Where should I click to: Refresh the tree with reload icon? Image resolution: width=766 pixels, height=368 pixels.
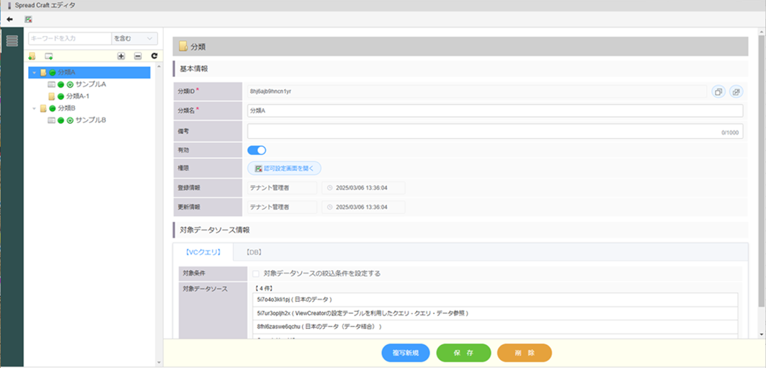(153, 56)
